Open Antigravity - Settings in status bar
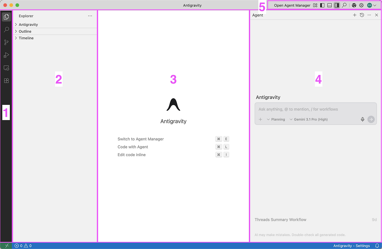Screen dimensions: 382x249 (352, 246)
